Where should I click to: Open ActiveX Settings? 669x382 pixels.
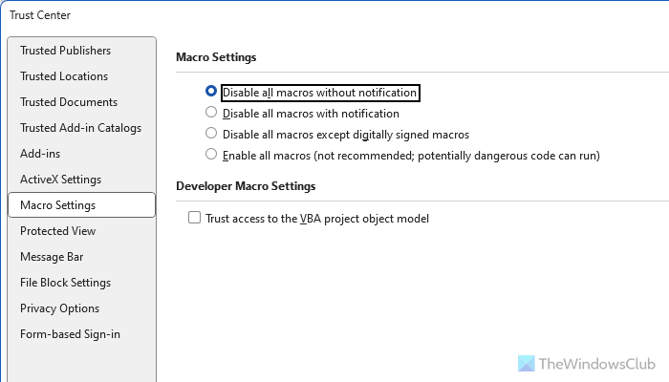point(60,180)
